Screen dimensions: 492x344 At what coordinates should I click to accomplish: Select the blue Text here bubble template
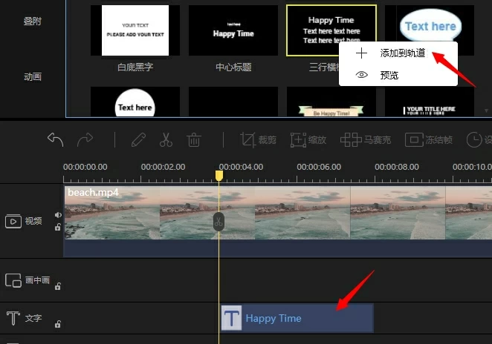click(430, 26)
